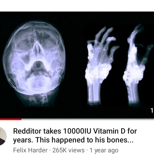Click the gray unwatched portion of progress bar

pos(88,119)
